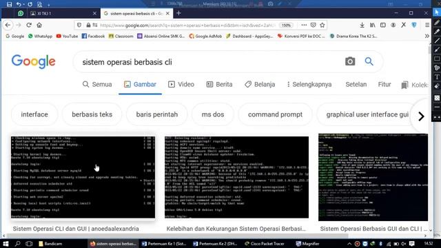Filter images by the command prompt chip
Image resolution: width=441 pixels, height=248 pixels.
[x=275, y=114]
